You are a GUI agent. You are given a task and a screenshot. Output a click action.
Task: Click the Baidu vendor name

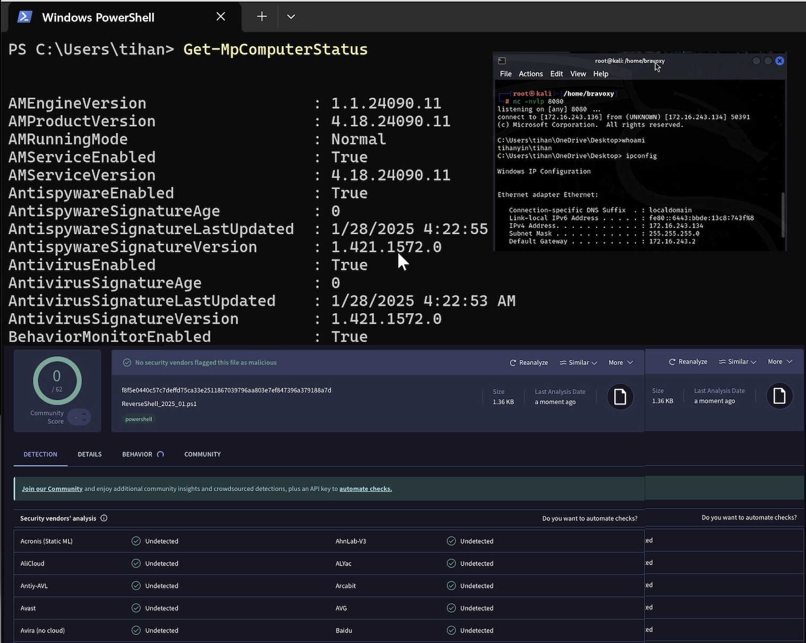click(x=344, y=631)
